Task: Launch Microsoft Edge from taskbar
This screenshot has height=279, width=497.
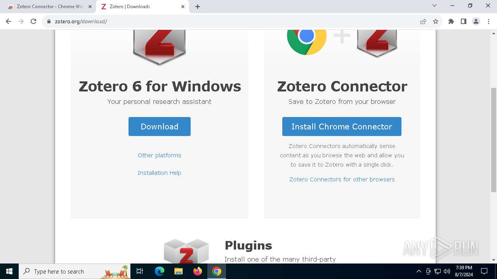Action: 160,271
